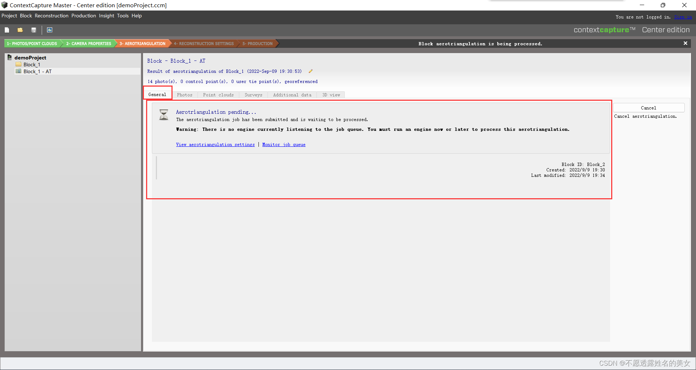The height and width of the screenshot is (370, 696).
Task: Switch to the Point clouds tab
Action: click(219, 95)
